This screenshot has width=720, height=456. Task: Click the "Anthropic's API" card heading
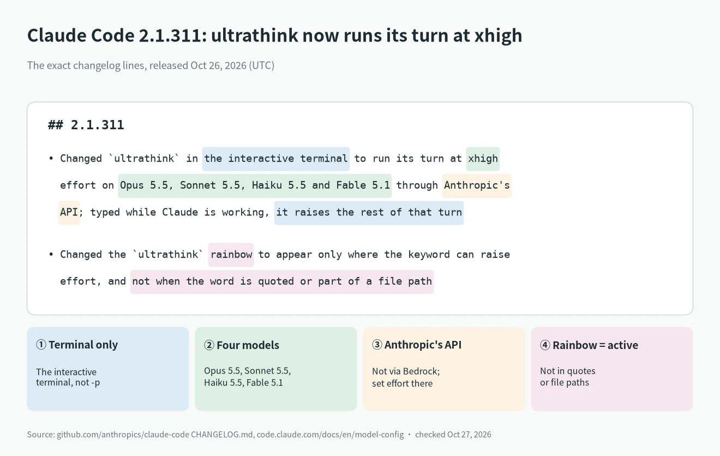(x=417, y=345)
